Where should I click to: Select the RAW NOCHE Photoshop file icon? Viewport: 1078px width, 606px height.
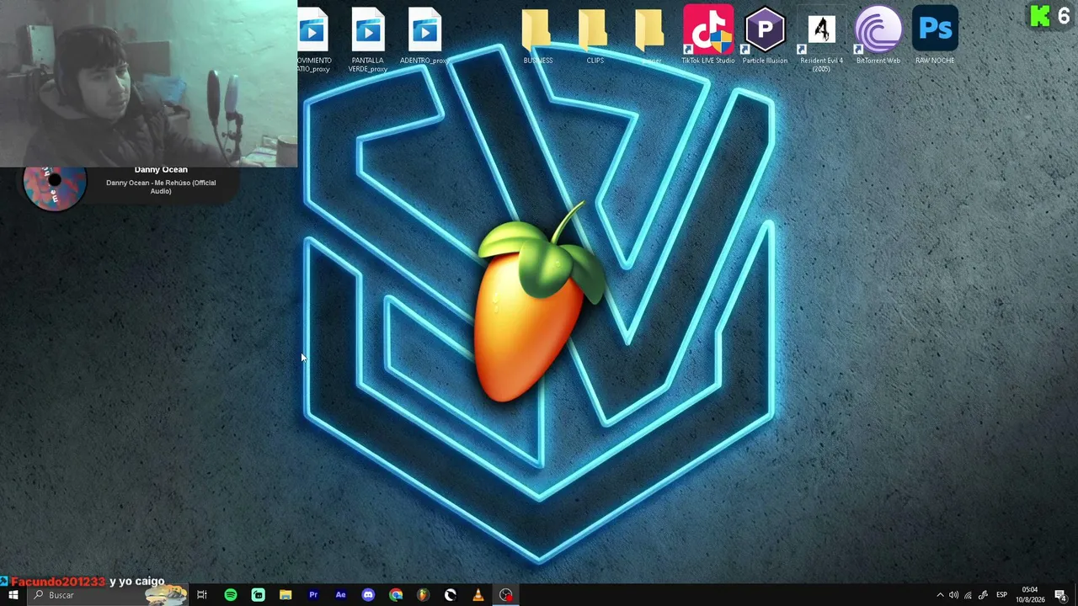tap(935, 35)
